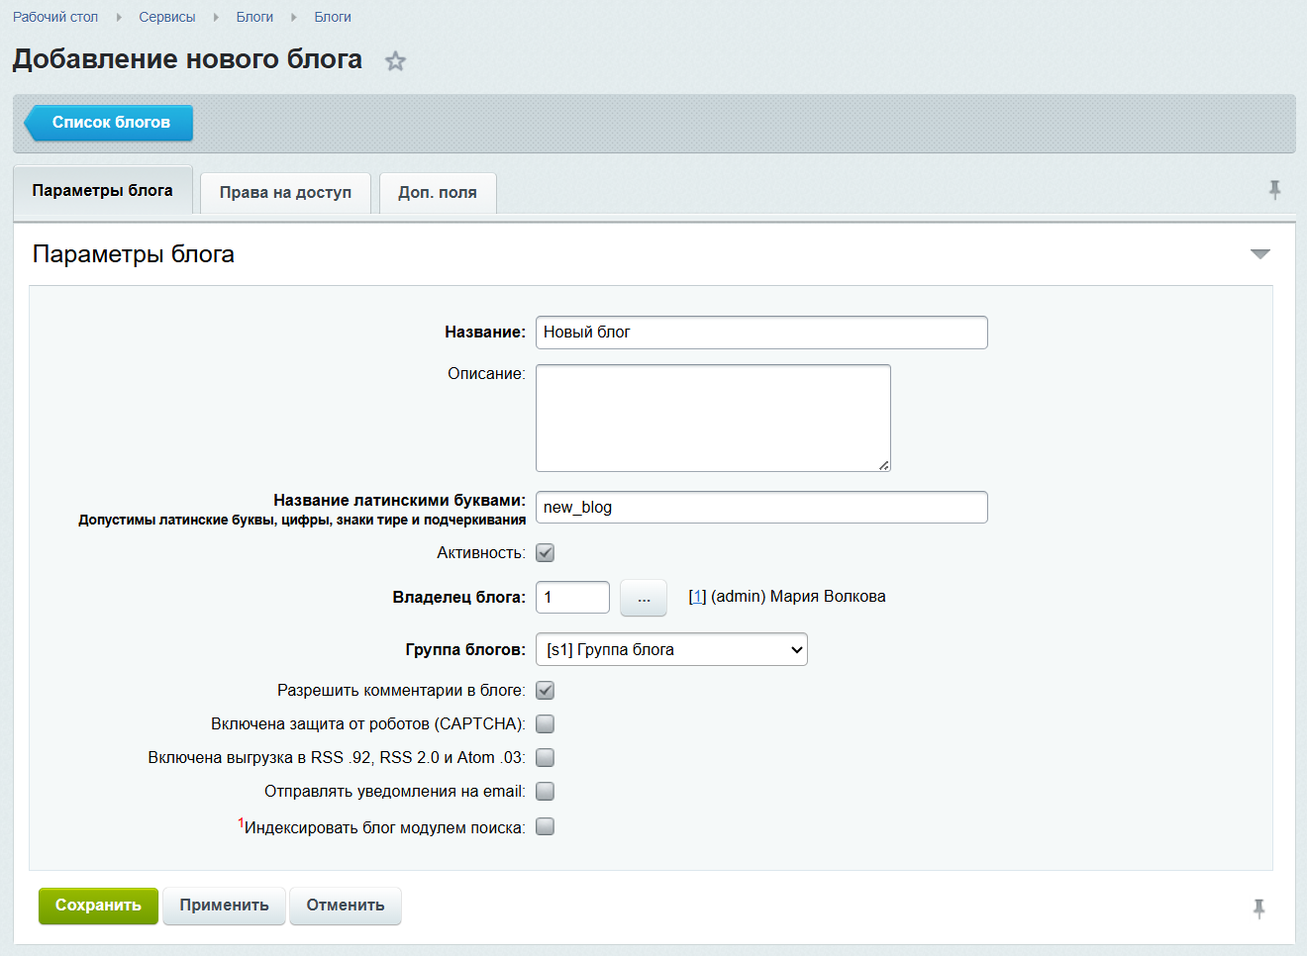Open user picker with the ellipsis button
1307x956 pixels.
644,598
